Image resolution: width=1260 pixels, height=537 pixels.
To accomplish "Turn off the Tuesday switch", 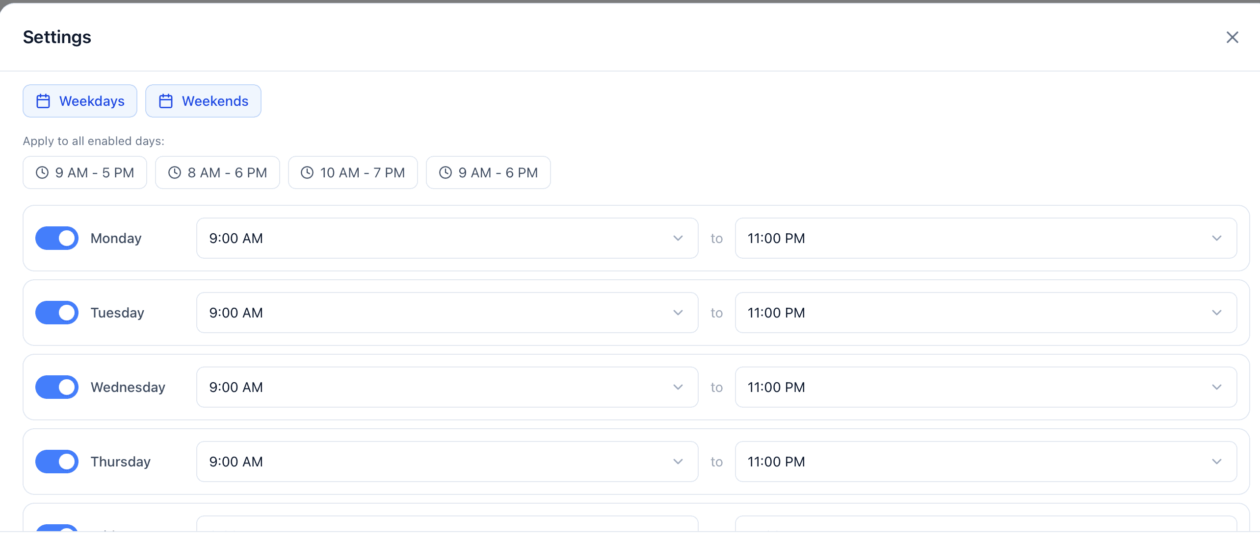I will tap(57, 313).
